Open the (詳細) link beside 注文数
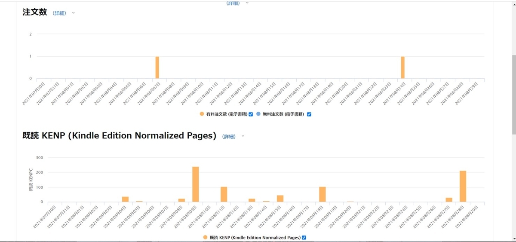Image resolution: width=516 pixels, height=242 pixels. coord(59,13)
